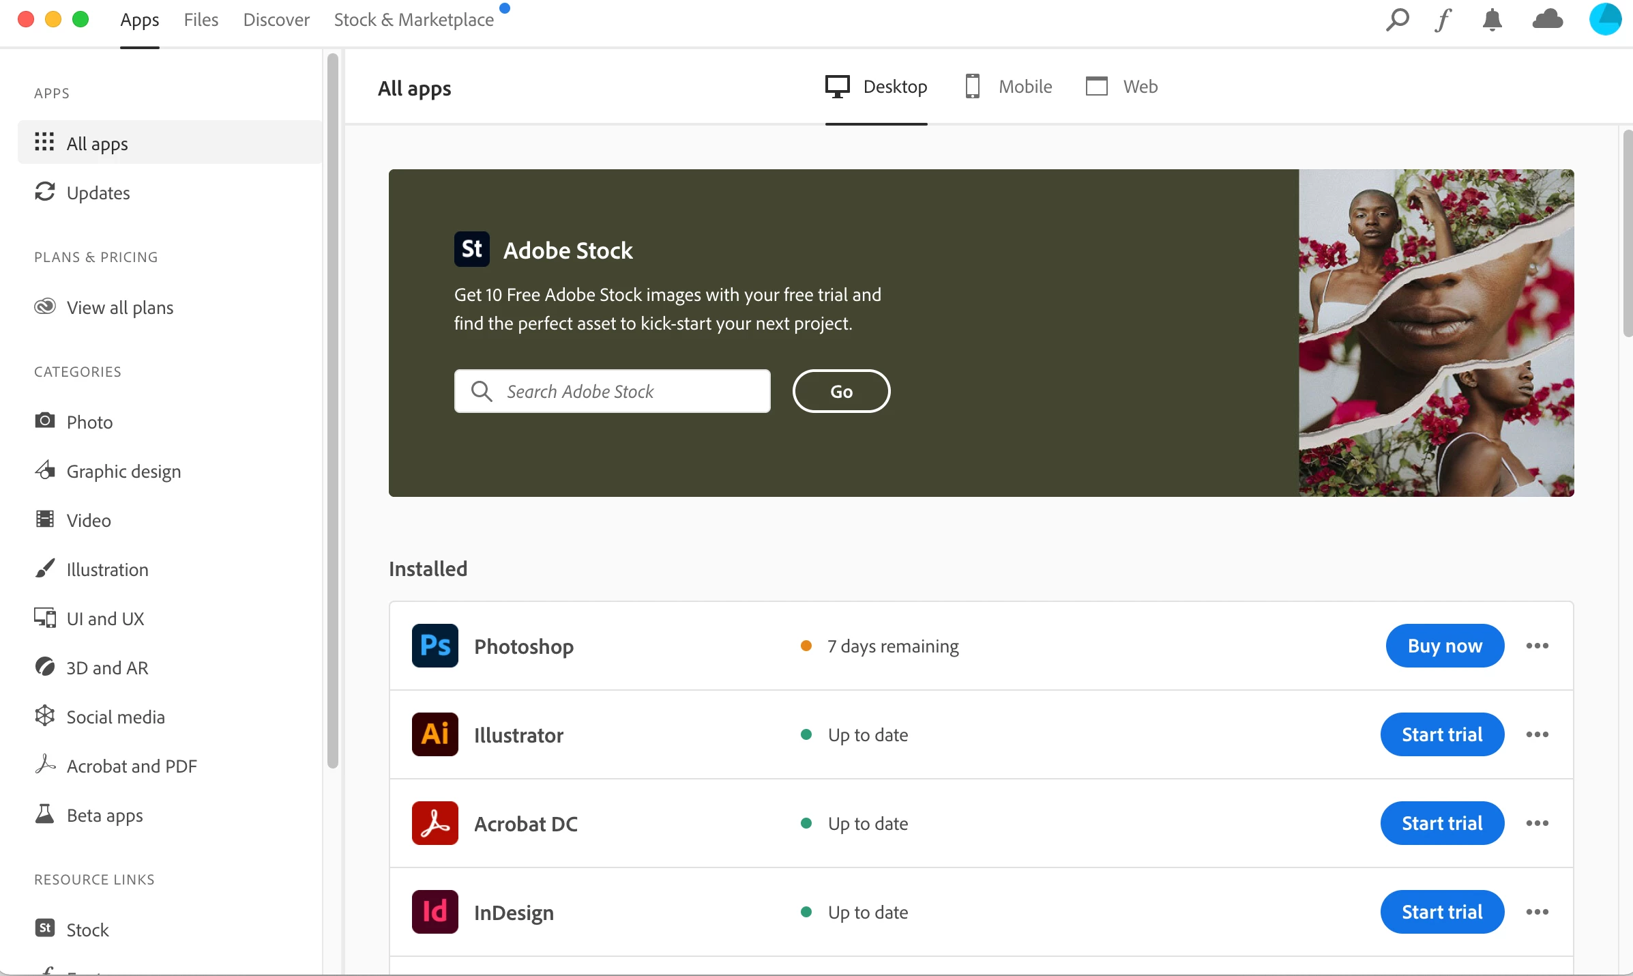This screenshot has height=976, width=1633.
Task: Open the Stock & Marketplace menu
Action: tap(413, 20)
